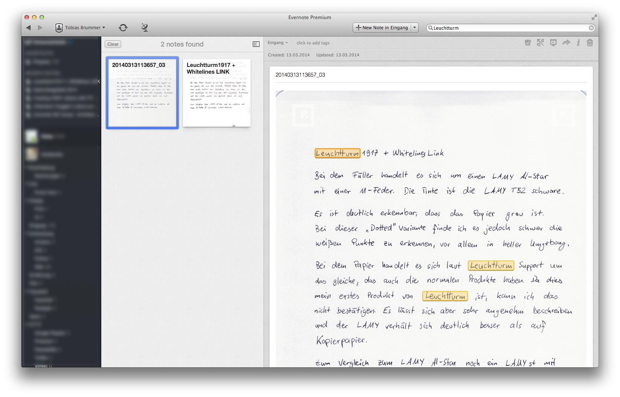Move note to trash
Screen dimensions: 620x397
click(x=590, y=43)
